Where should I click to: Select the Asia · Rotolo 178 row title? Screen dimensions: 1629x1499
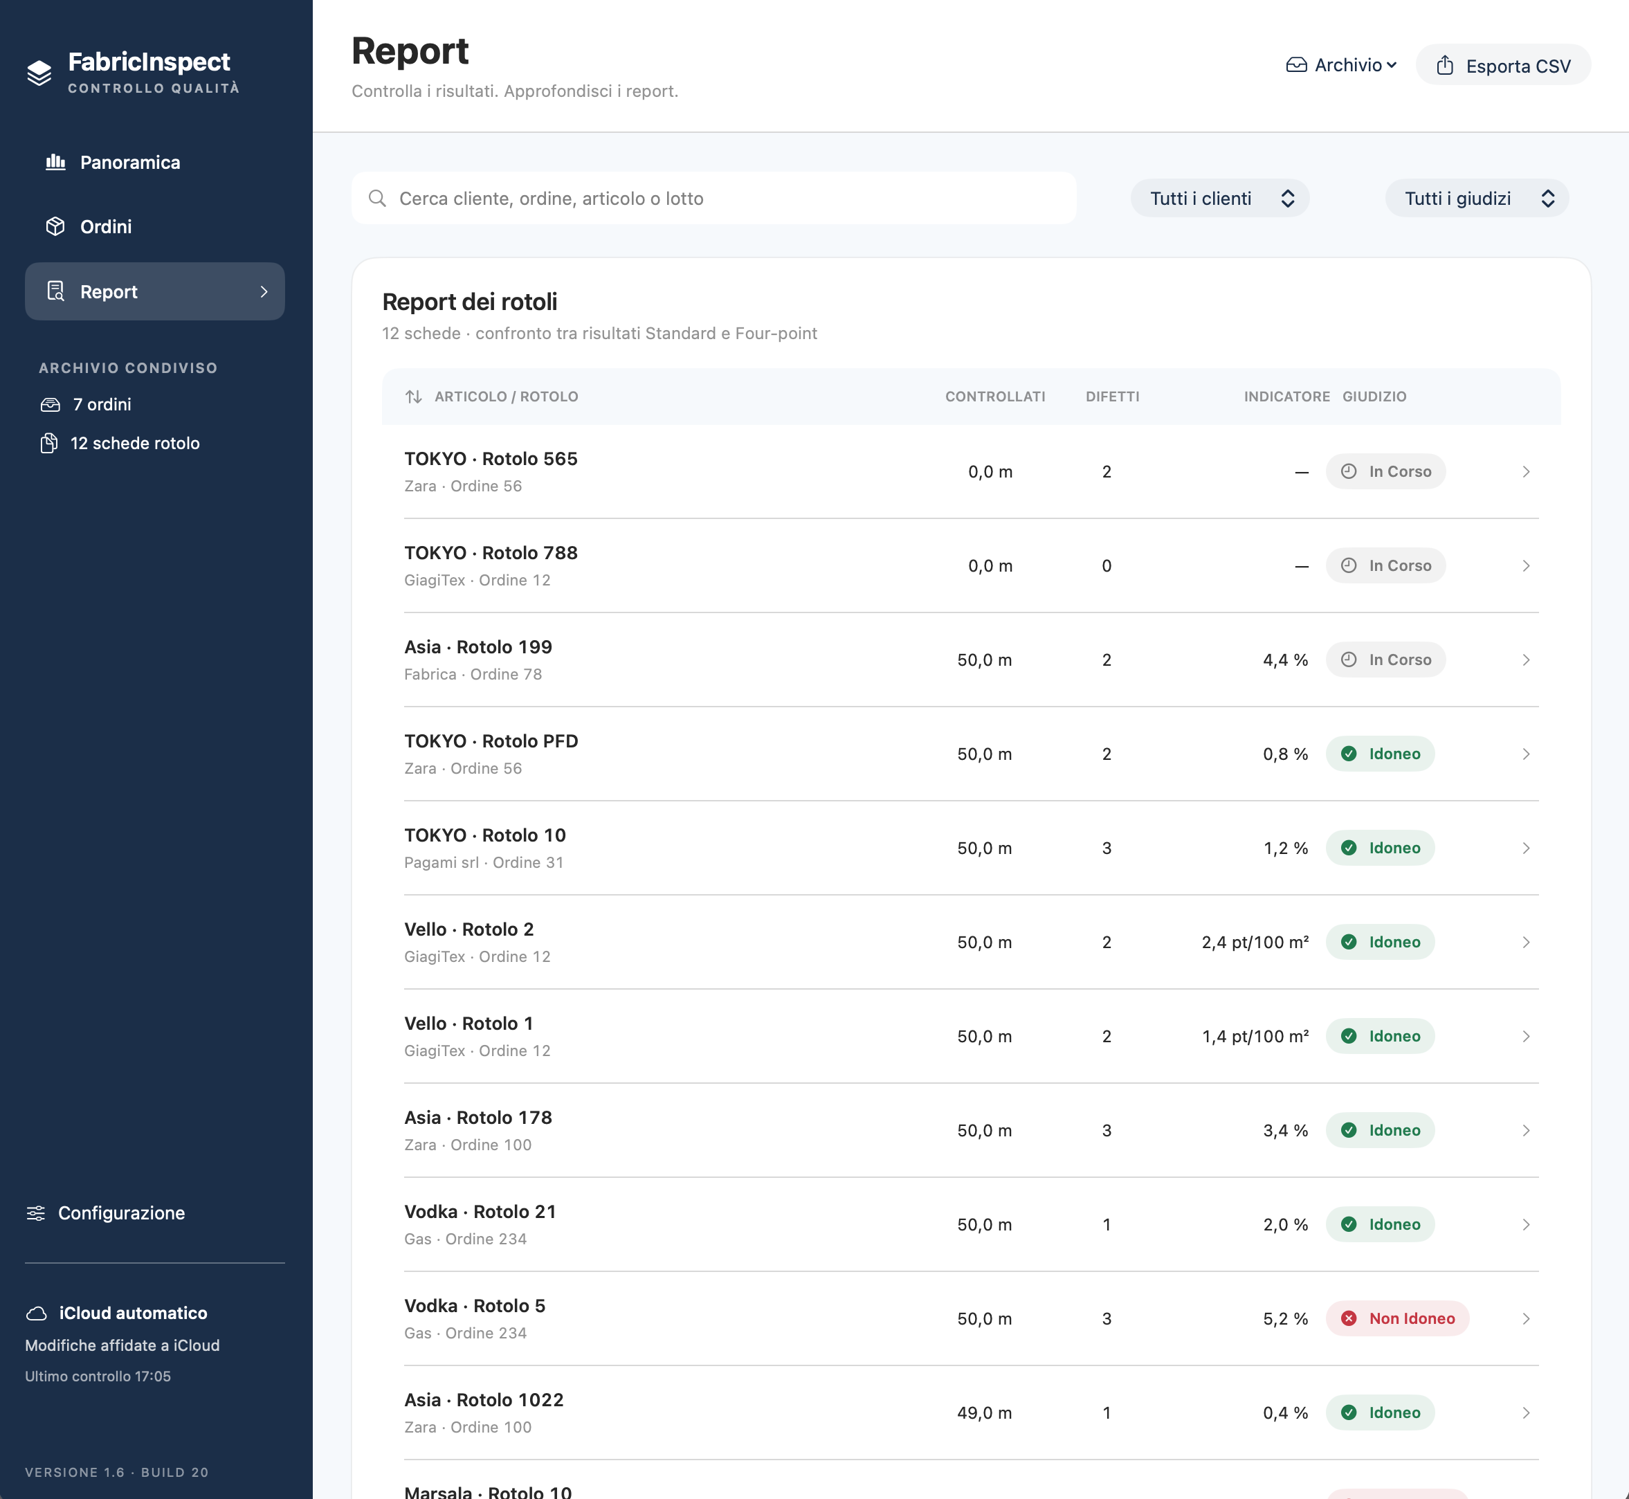[477, 1118]
